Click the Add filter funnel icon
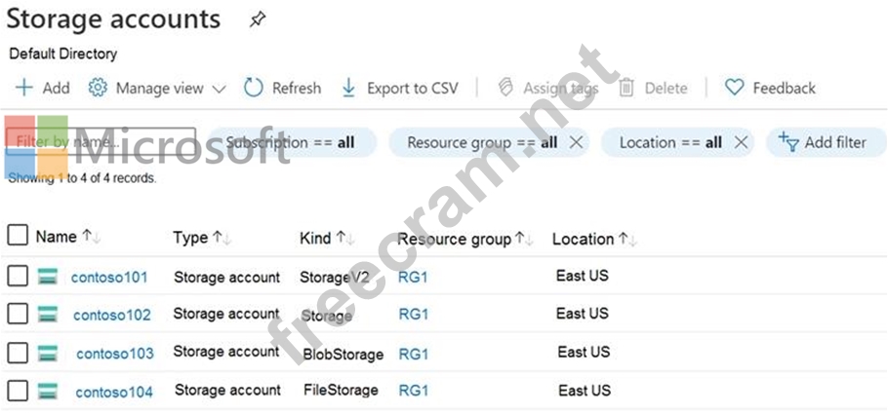 [788, 142]
